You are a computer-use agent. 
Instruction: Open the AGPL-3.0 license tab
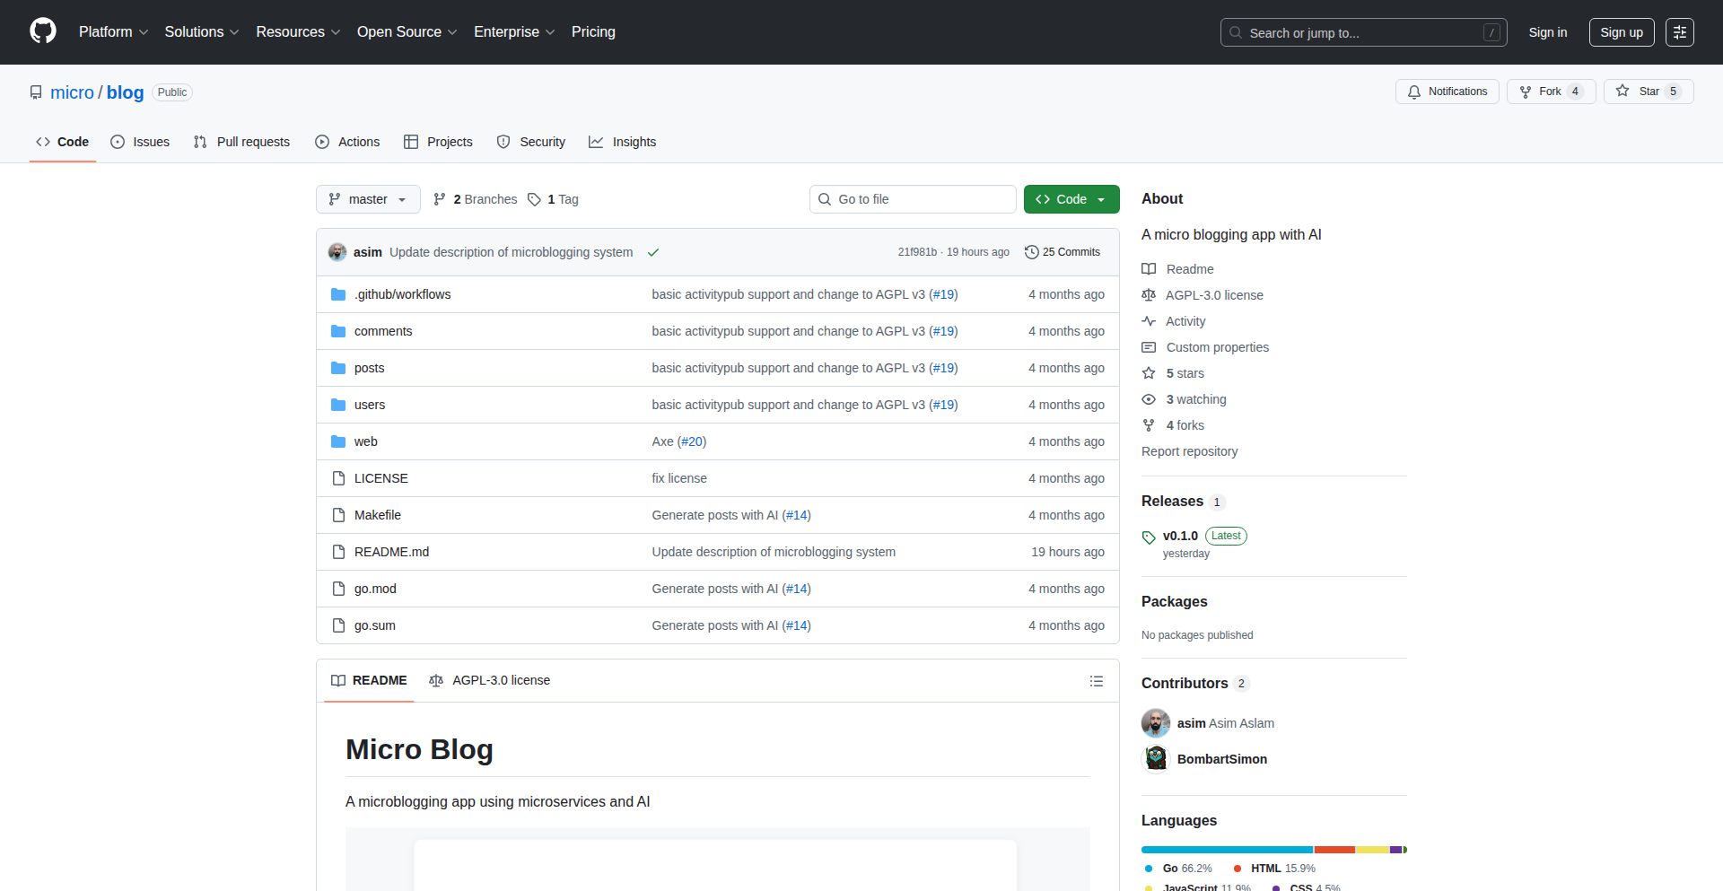[490, 680]
